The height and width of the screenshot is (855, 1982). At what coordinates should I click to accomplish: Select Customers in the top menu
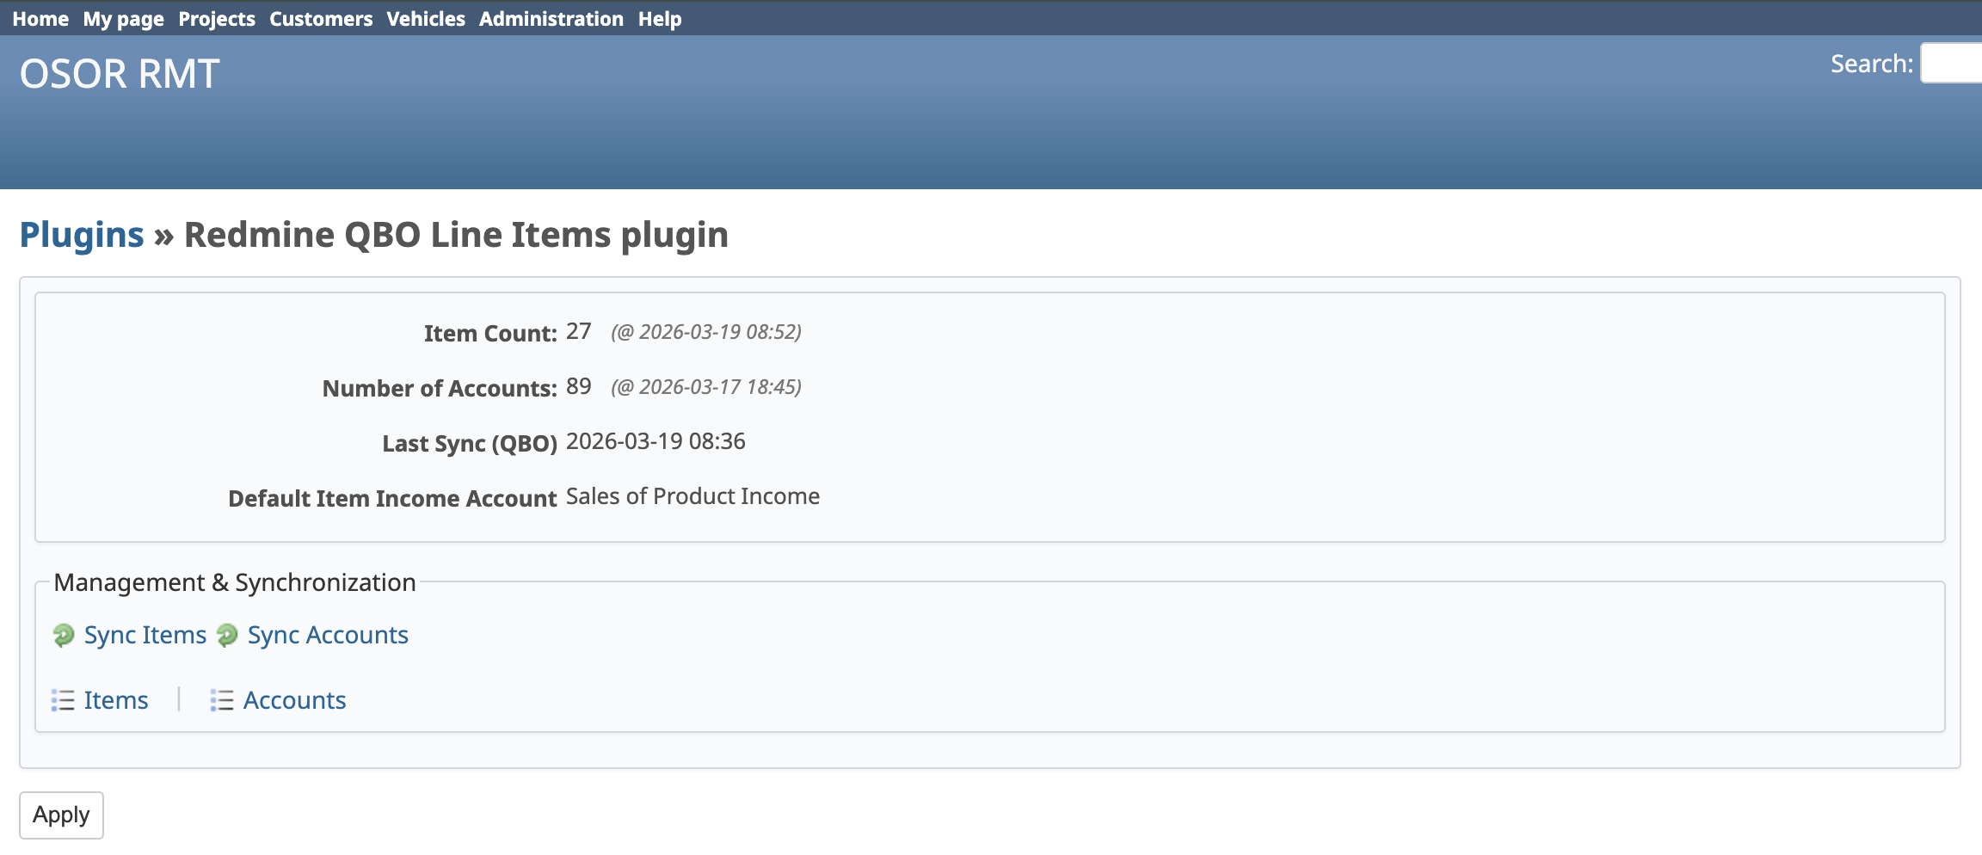pyautogui.click(x=321, y=19)
